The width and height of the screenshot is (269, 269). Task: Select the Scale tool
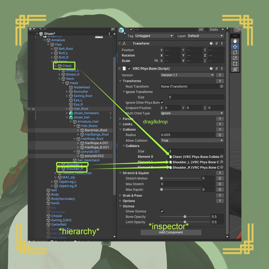pos(235,58)
